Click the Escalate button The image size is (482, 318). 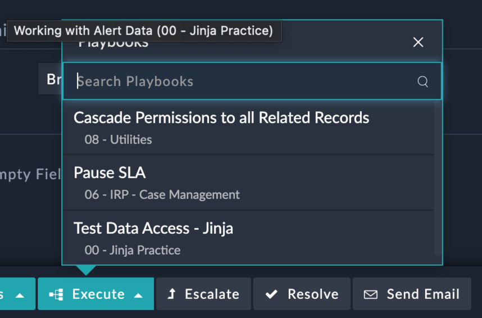[203, 294]
